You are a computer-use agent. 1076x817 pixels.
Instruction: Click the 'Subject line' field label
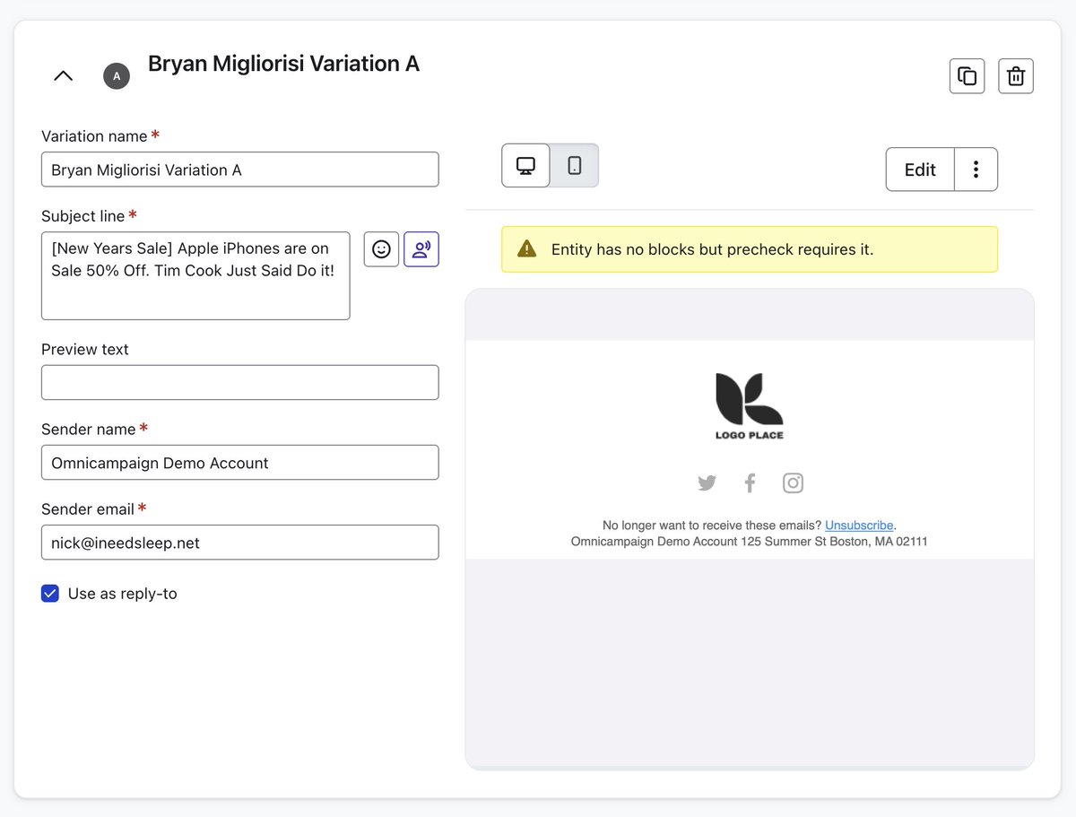pyautogui.click(x=82, y=216)
